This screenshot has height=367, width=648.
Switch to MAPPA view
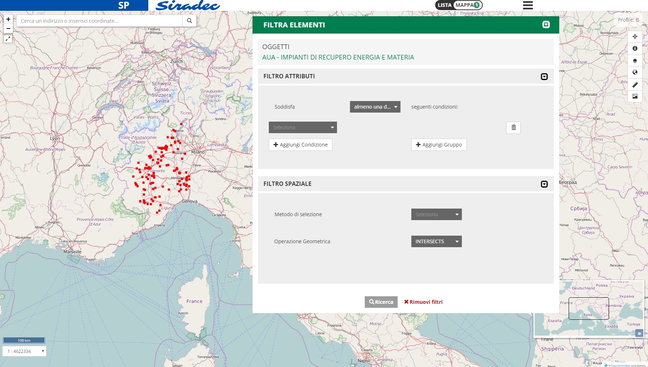[x=464, y=5]
